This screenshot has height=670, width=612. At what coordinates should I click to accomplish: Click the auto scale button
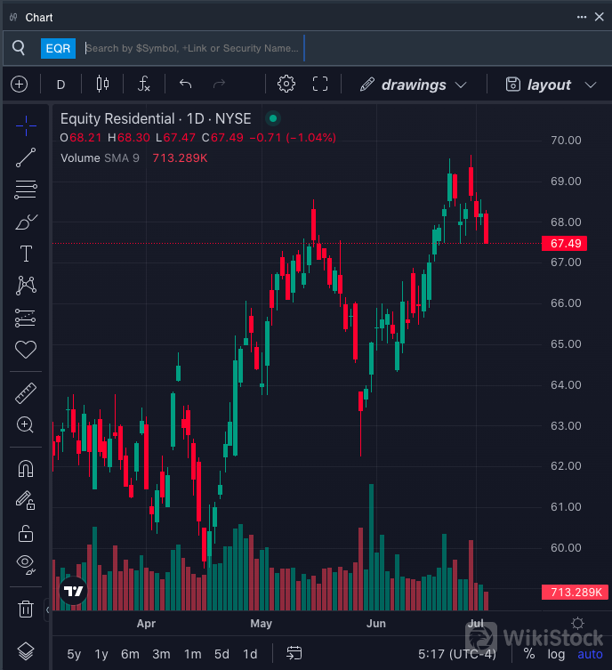coord(590,654)
